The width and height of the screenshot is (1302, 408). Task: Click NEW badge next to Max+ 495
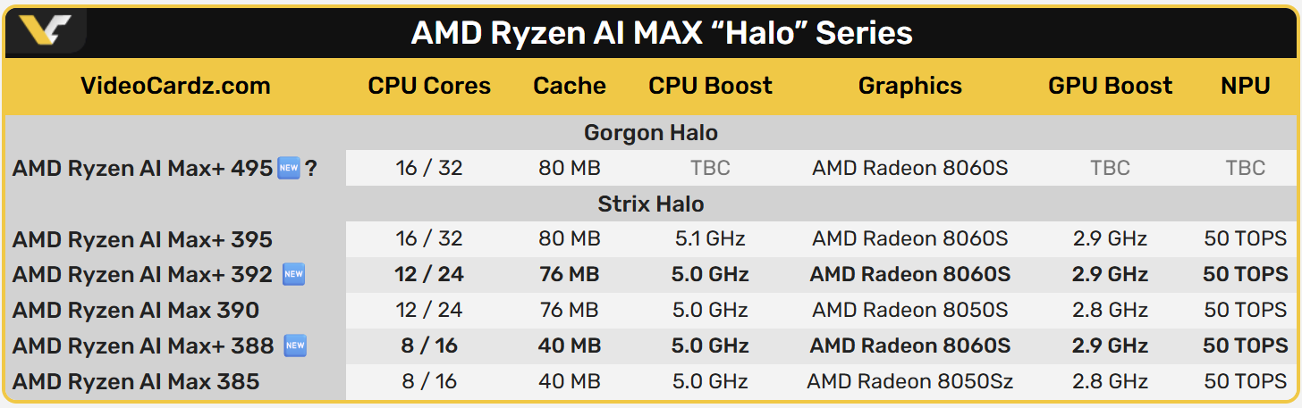pyautogui.click(x=288, y=168)
